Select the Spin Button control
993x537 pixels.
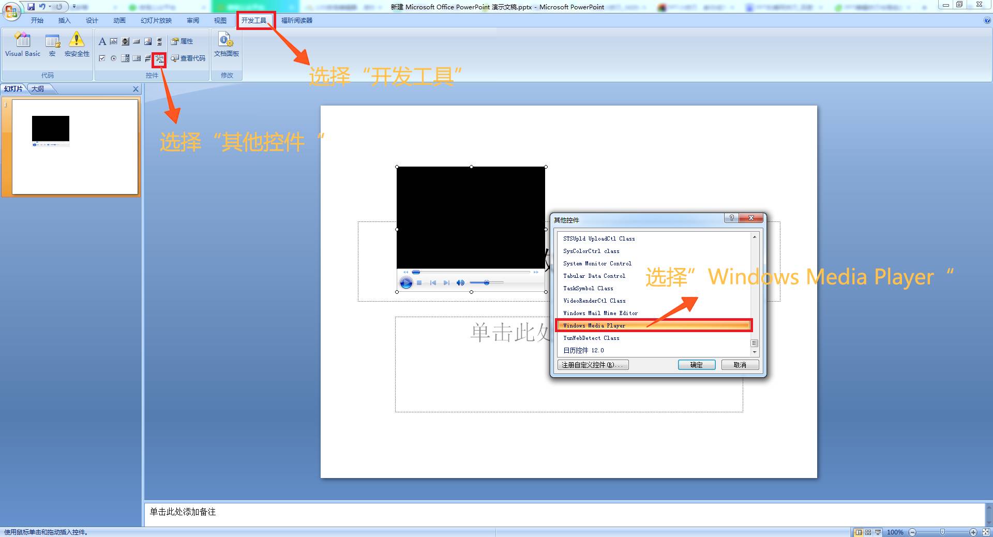(x=125, y=41)
